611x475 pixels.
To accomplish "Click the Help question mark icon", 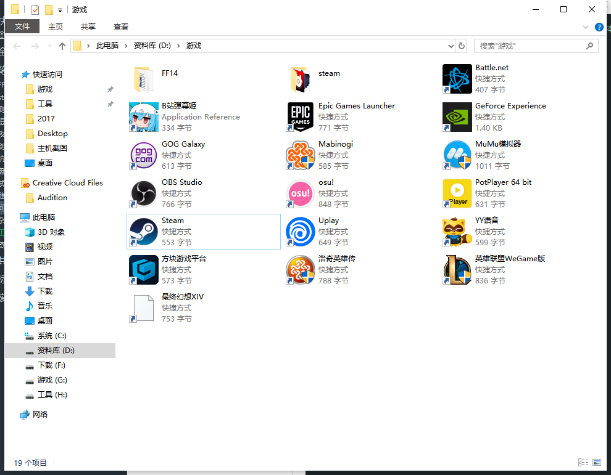I will 599,27.
